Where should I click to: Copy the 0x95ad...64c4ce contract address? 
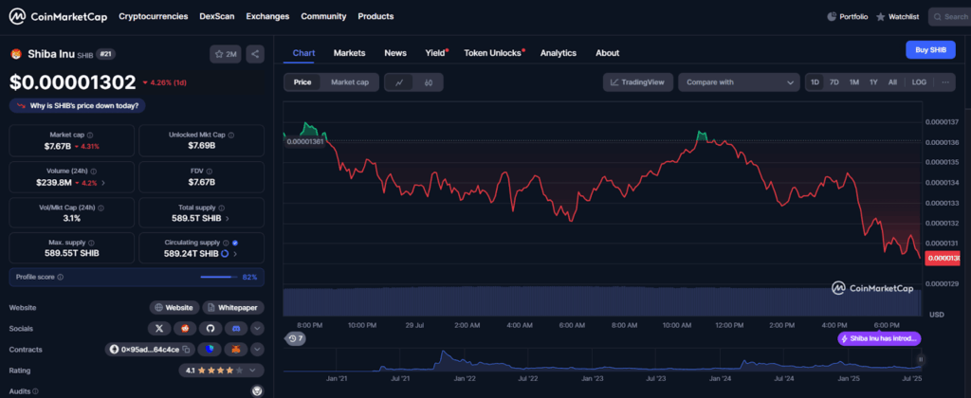[x=185, y=350]
